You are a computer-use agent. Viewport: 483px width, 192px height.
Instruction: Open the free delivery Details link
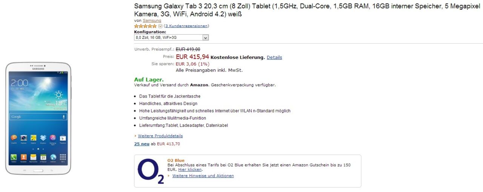click(x=274, y=58)
